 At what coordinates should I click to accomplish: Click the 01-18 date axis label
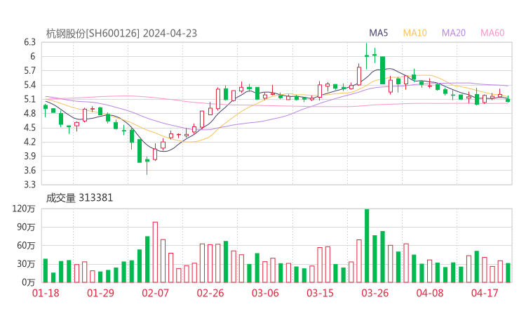click(x=46, y=293)
